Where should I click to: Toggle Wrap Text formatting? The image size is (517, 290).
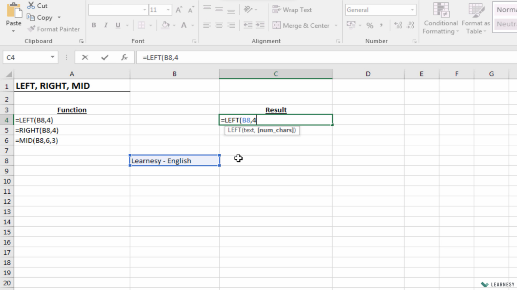click(x=292, y=10)
